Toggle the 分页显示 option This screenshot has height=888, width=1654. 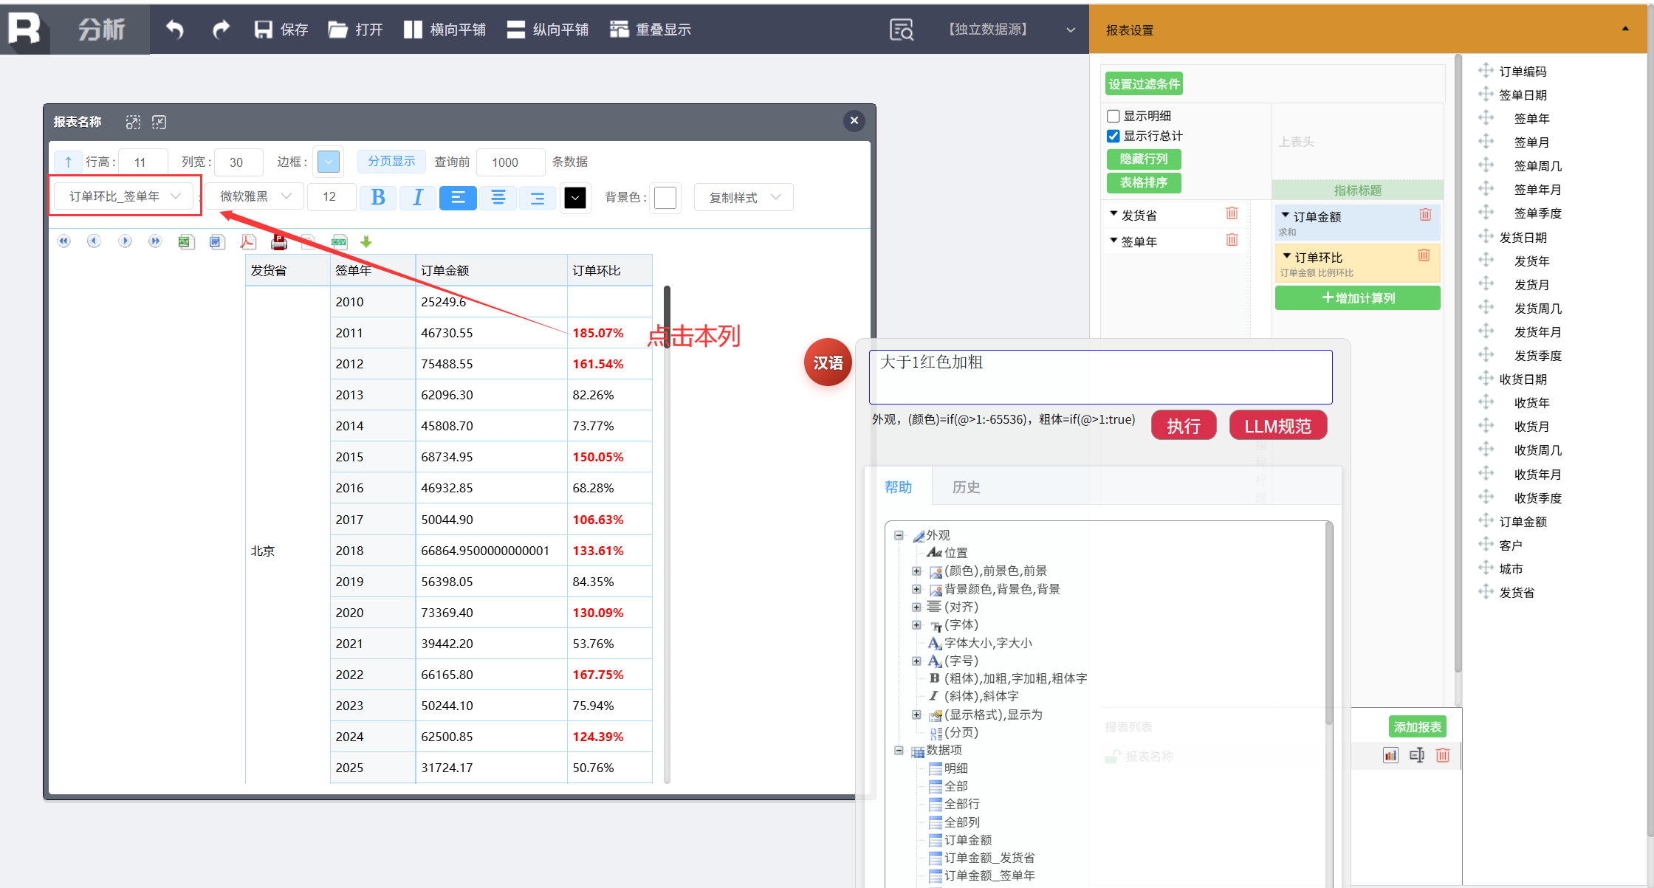391,161
